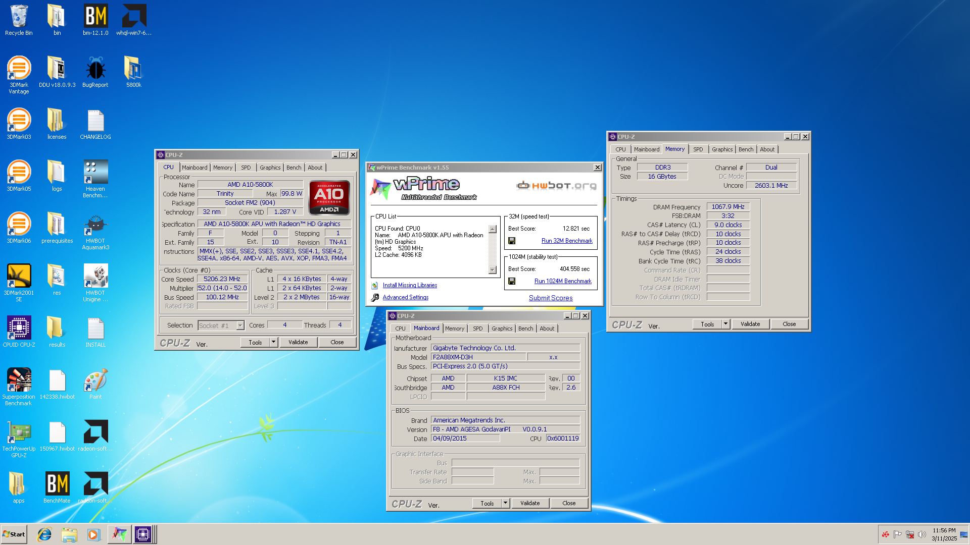
Task: Open the whql-win7 AMD installer icon
Action: point(134,20)
